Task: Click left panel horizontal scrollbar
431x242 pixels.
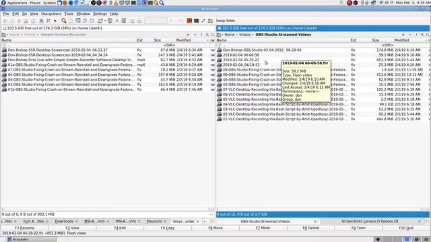Action: tap(108, 209)
